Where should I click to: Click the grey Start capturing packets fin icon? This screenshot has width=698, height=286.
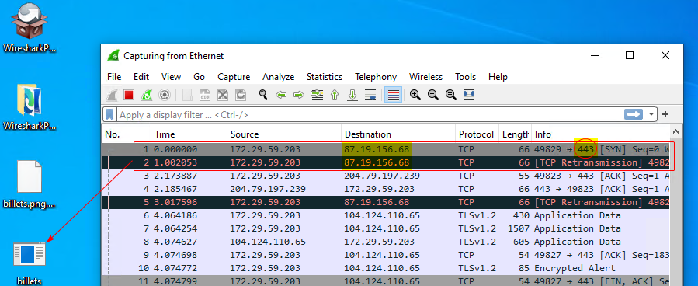click(x=112, y=95)
